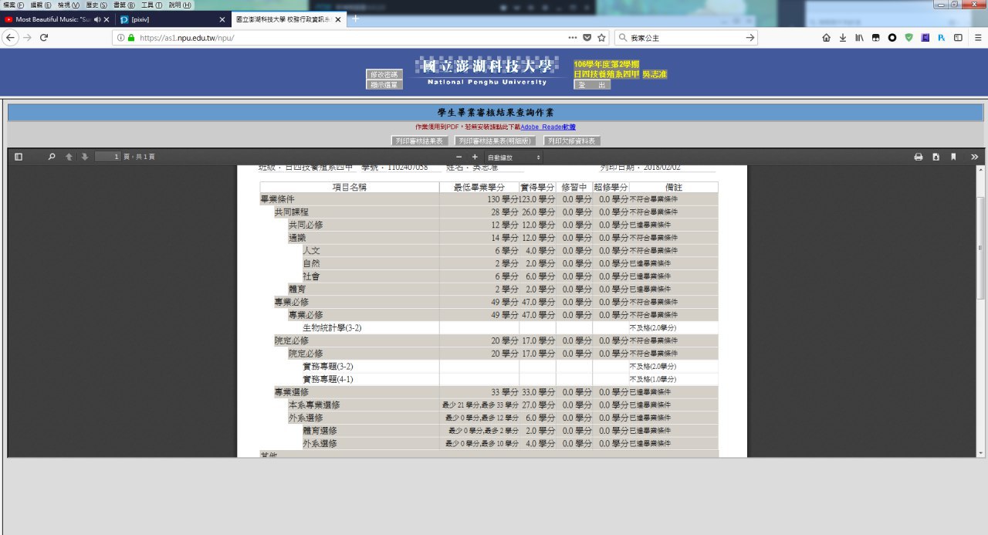This screenshot has height=535, width=988.
Task: Open the 編輯 menu
Action: (x=41, y=5)
